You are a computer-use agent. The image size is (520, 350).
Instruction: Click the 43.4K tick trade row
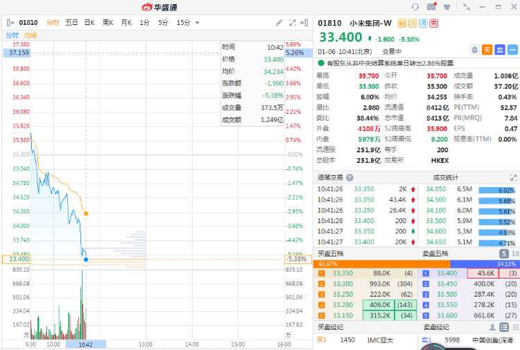[x=367, y=200]
